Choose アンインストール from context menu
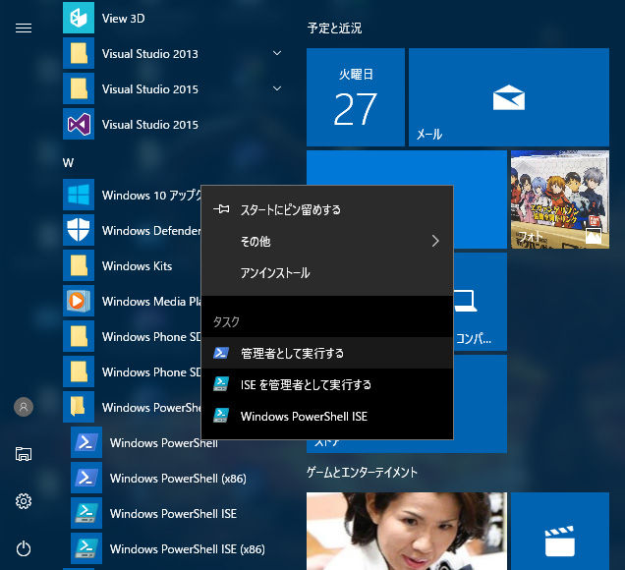625x570 pixels. [x=327, y=273]
